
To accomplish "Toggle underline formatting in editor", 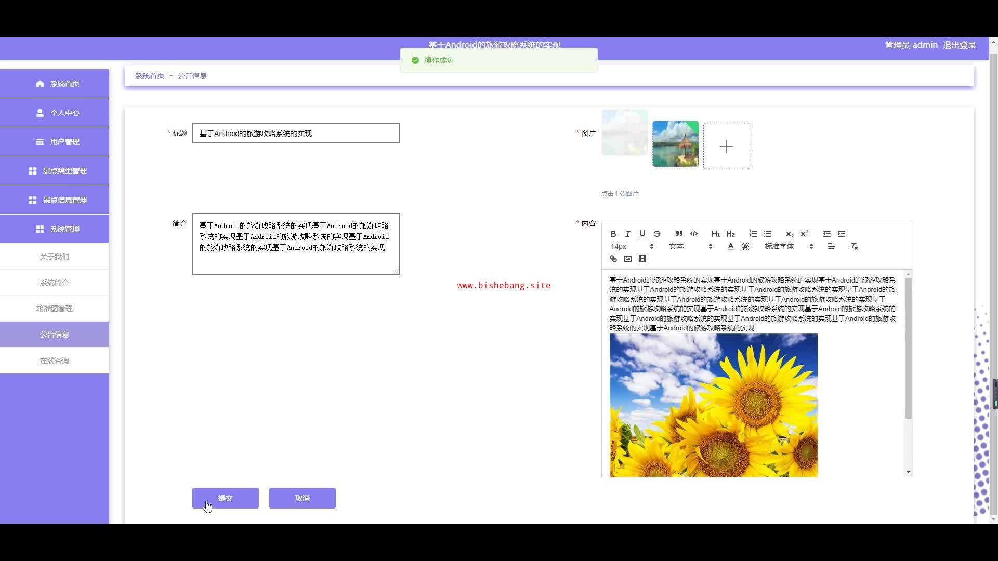I will [x=642, y=234].
